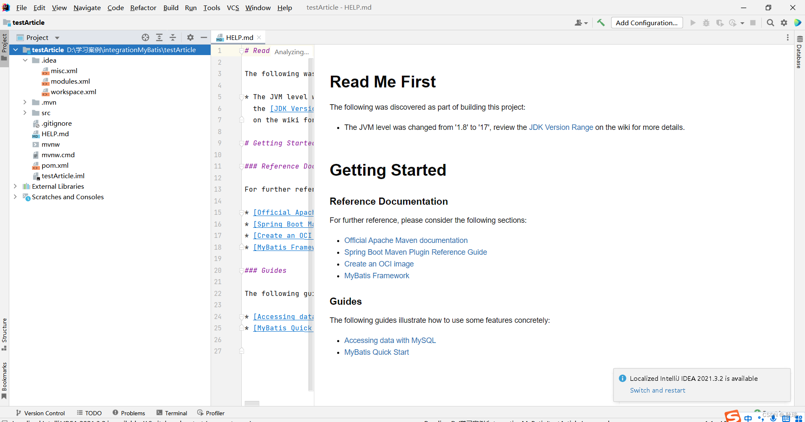Open MyBatis Quick Start preview link
Viewport: 805px width, 422px height.
(x=376, y=352)
